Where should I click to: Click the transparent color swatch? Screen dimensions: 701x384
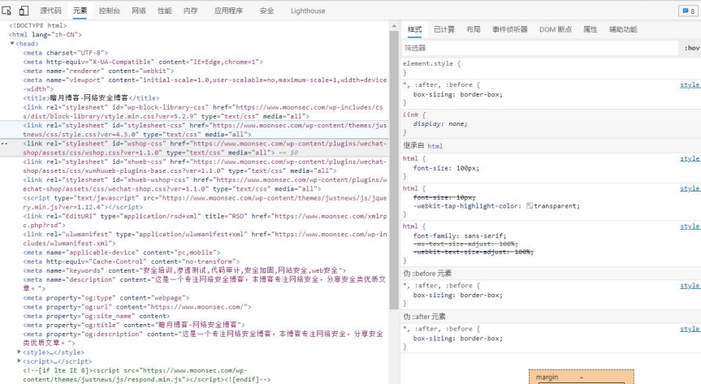point(530,205)
